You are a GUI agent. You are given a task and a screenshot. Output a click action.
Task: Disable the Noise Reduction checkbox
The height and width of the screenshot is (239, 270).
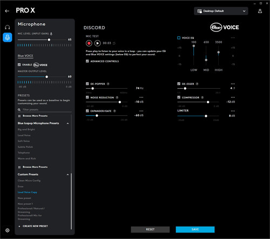click(x=87, y=97)
